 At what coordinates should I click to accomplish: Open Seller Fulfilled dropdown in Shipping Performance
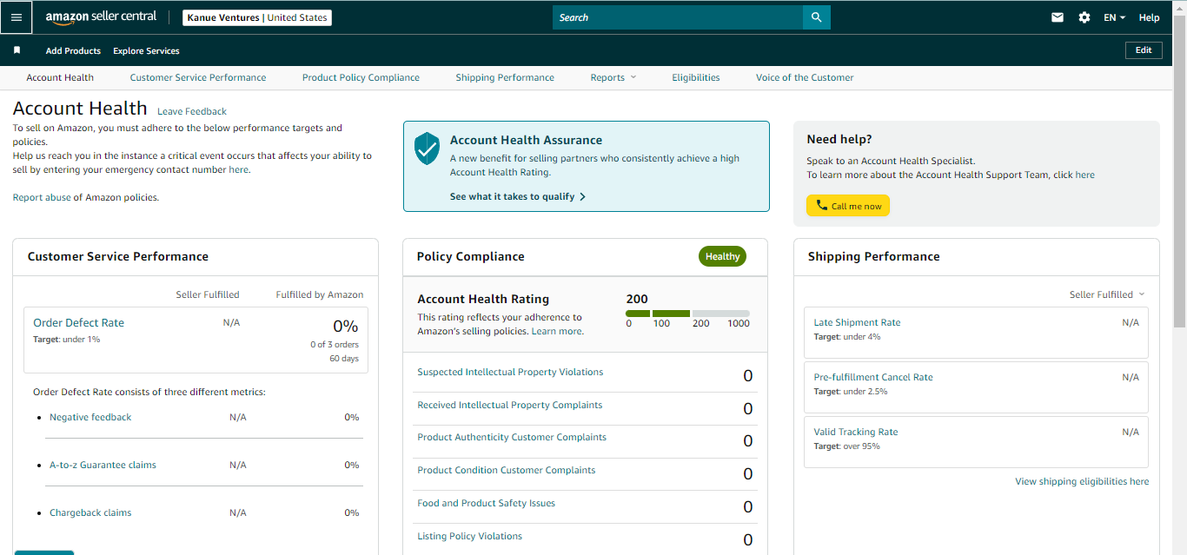coord(1107,294)
